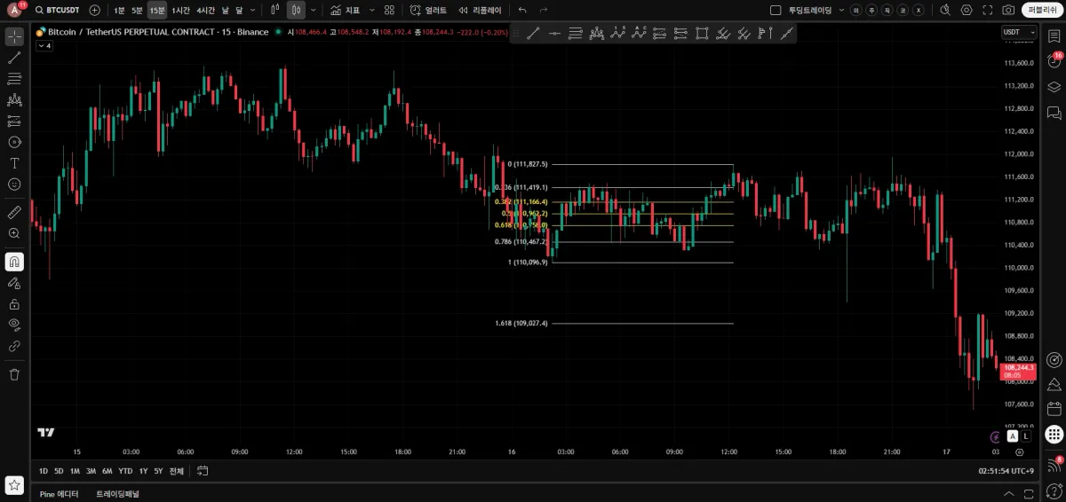Viewport: 1066px width, 502px height.
Task: Open the forecasting and measurement tools
Action: (x=14, y=121)
